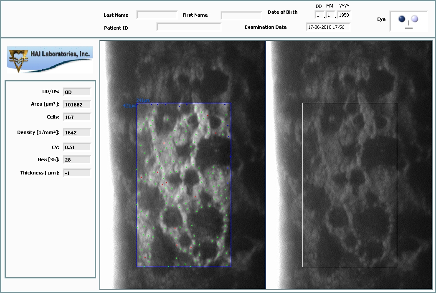This screenshot has height=293, width=436.
Task: Click the Hex percentage value 28
Action: pos(77,159)
